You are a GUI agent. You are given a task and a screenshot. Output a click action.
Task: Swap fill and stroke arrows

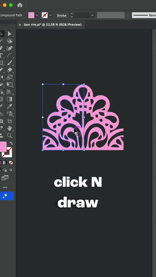(11, 143)
